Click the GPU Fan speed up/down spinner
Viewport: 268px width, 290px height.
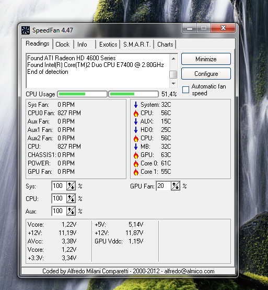[x=176, y=186]
